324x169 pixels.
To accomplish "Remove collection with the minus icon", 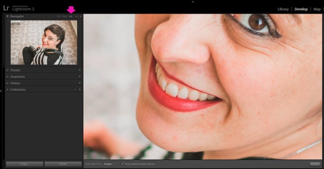I will [75, 89].
